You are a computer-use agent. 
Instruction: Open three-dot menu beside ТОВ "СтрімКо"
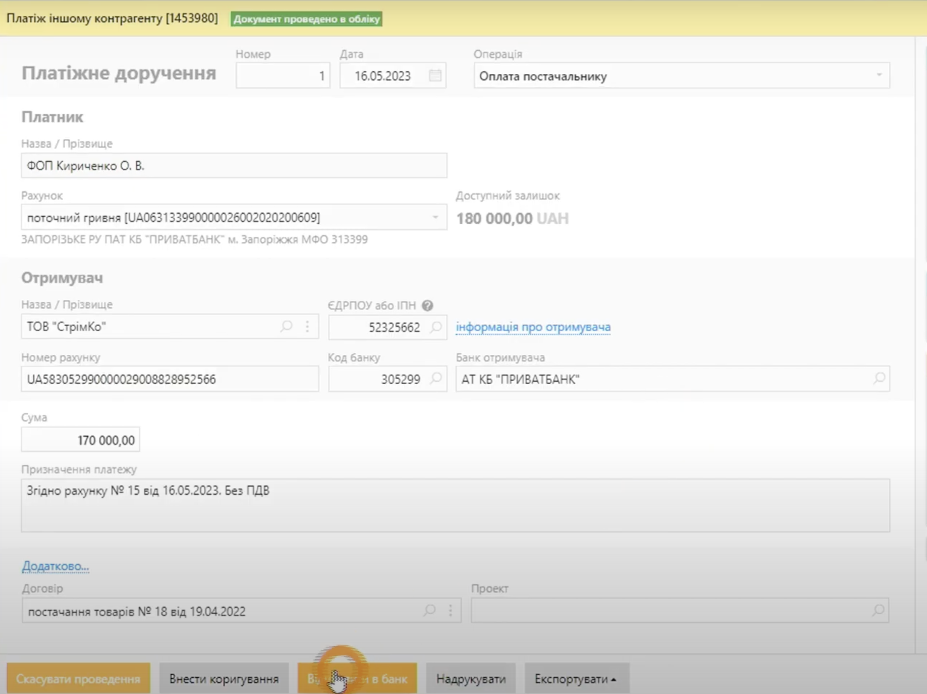(x=308, y=327)
